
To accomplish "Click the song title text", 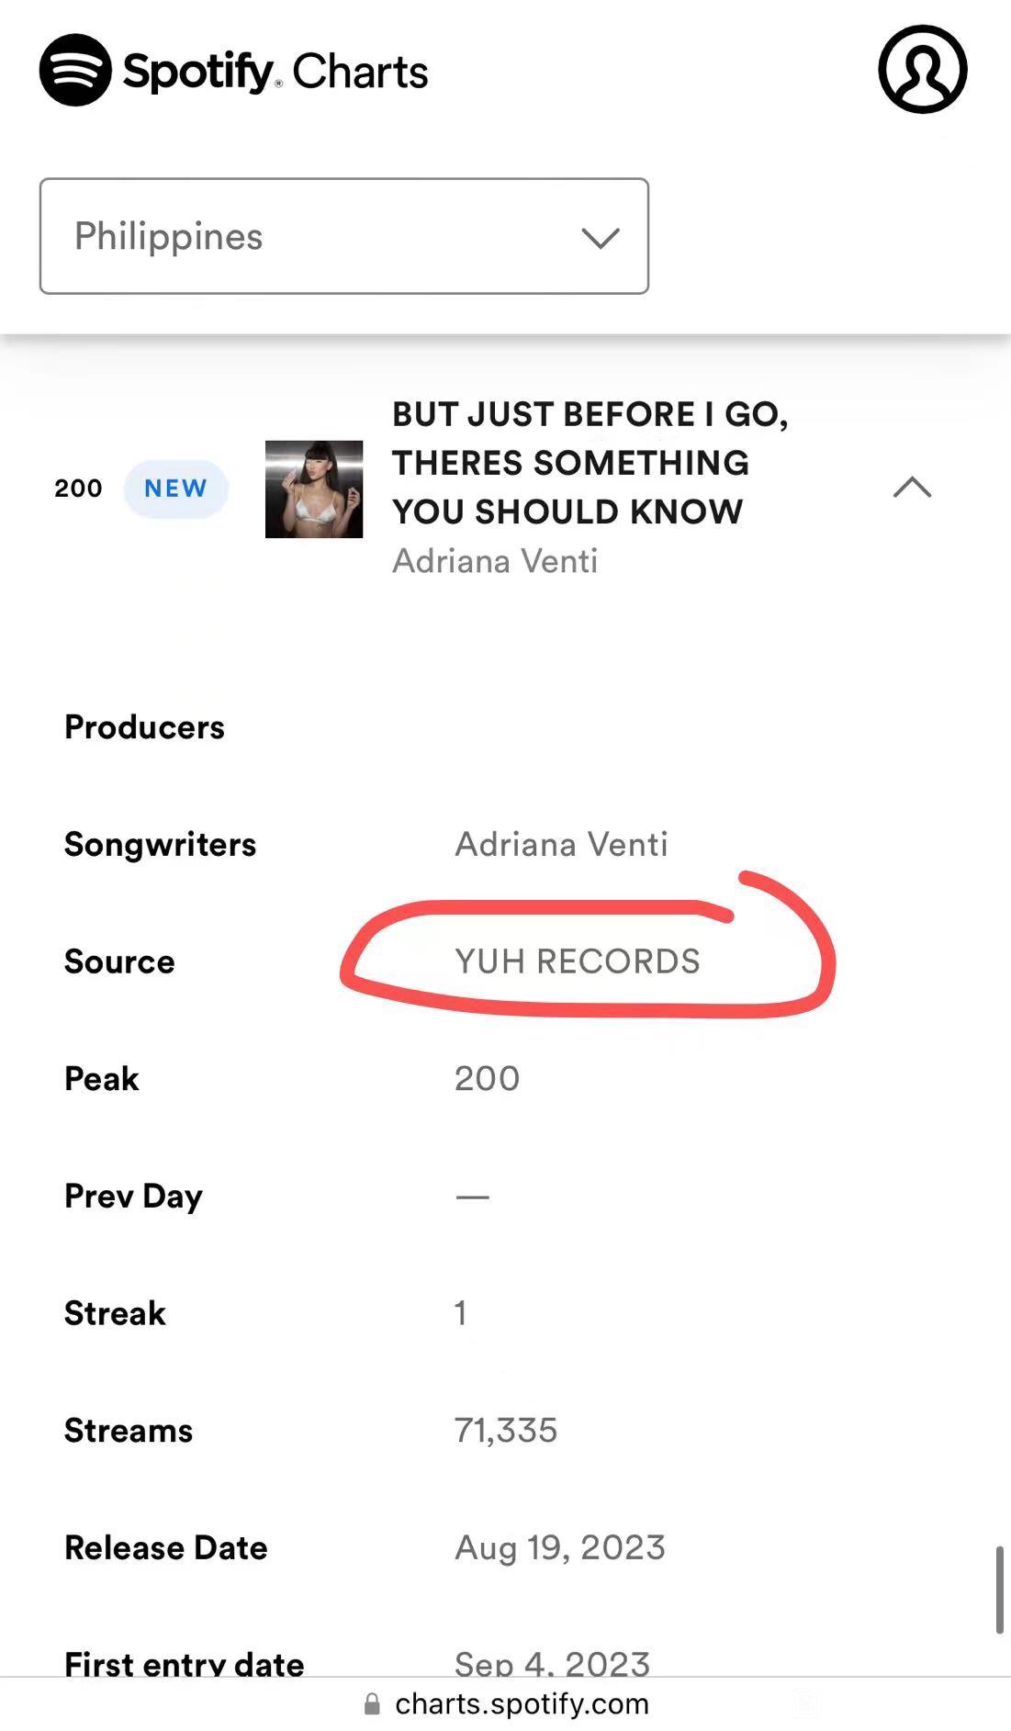I will pyautogui.click(x=590, y=463).
